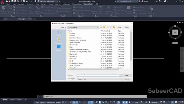184x104 pixels.
Task: Open the Drafting & Annotation workspace dropdown
Action: [x=48, y=1]
